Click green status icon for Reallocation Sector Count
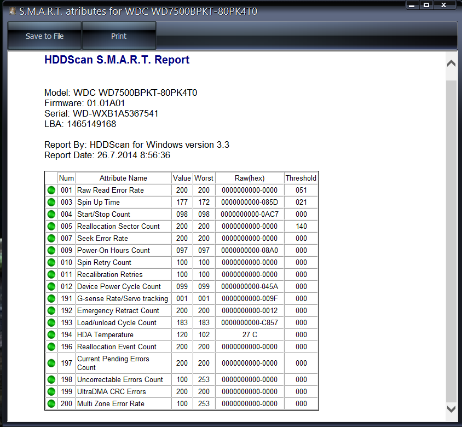This screenshot has width=462, height=427. [x=51, y=226]
